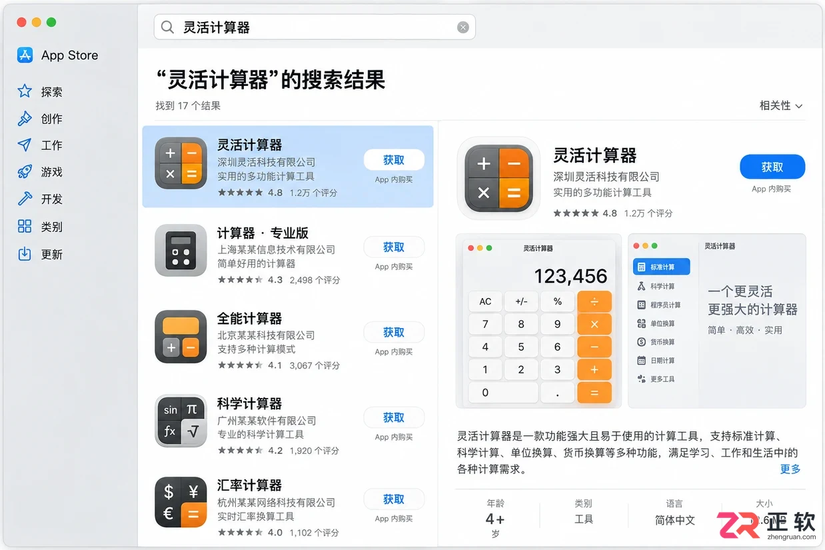Expand description with the 更多 link
Image resolution: width=825 pixels, height=550 pixels.
(790, 469)
